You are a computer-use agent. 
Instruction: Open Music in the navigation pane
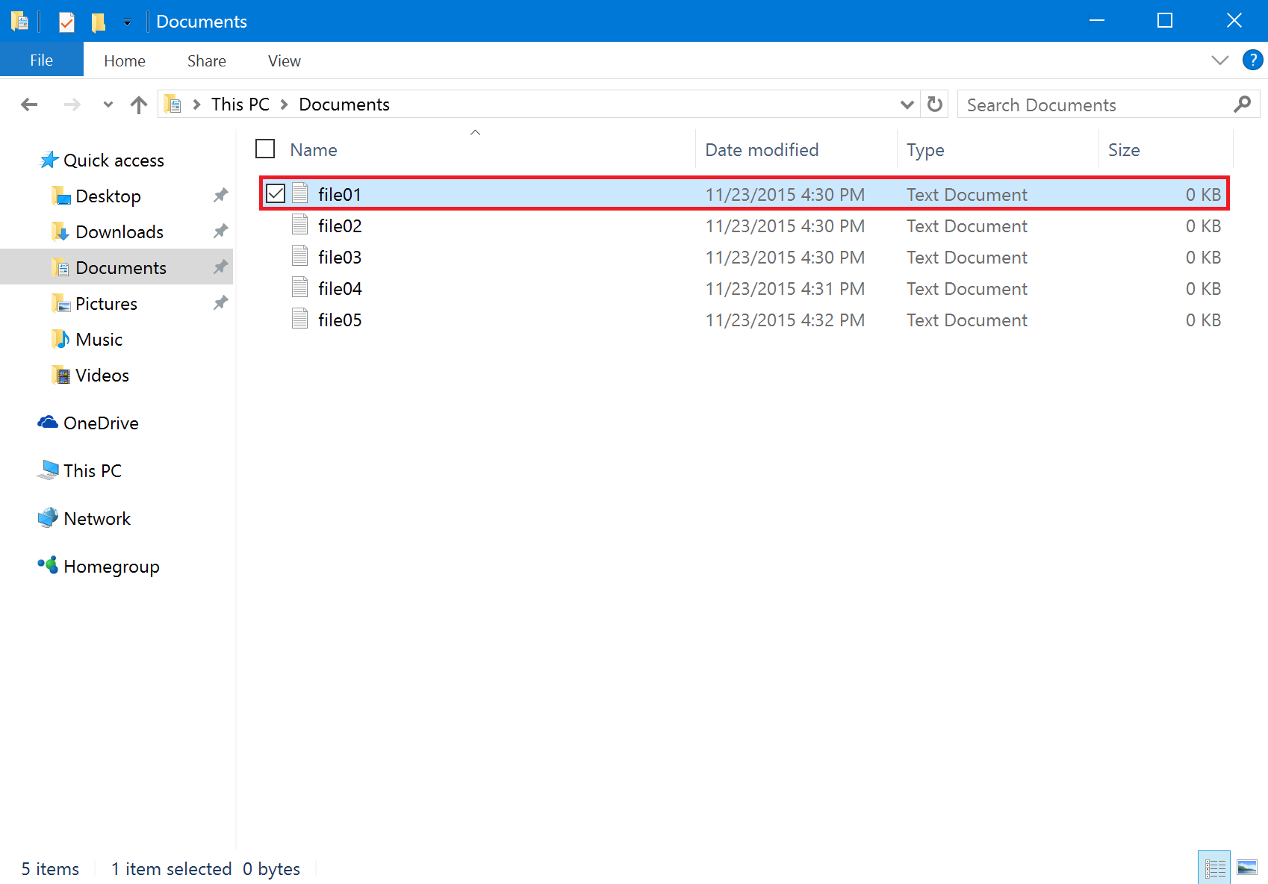pos(99,340)
